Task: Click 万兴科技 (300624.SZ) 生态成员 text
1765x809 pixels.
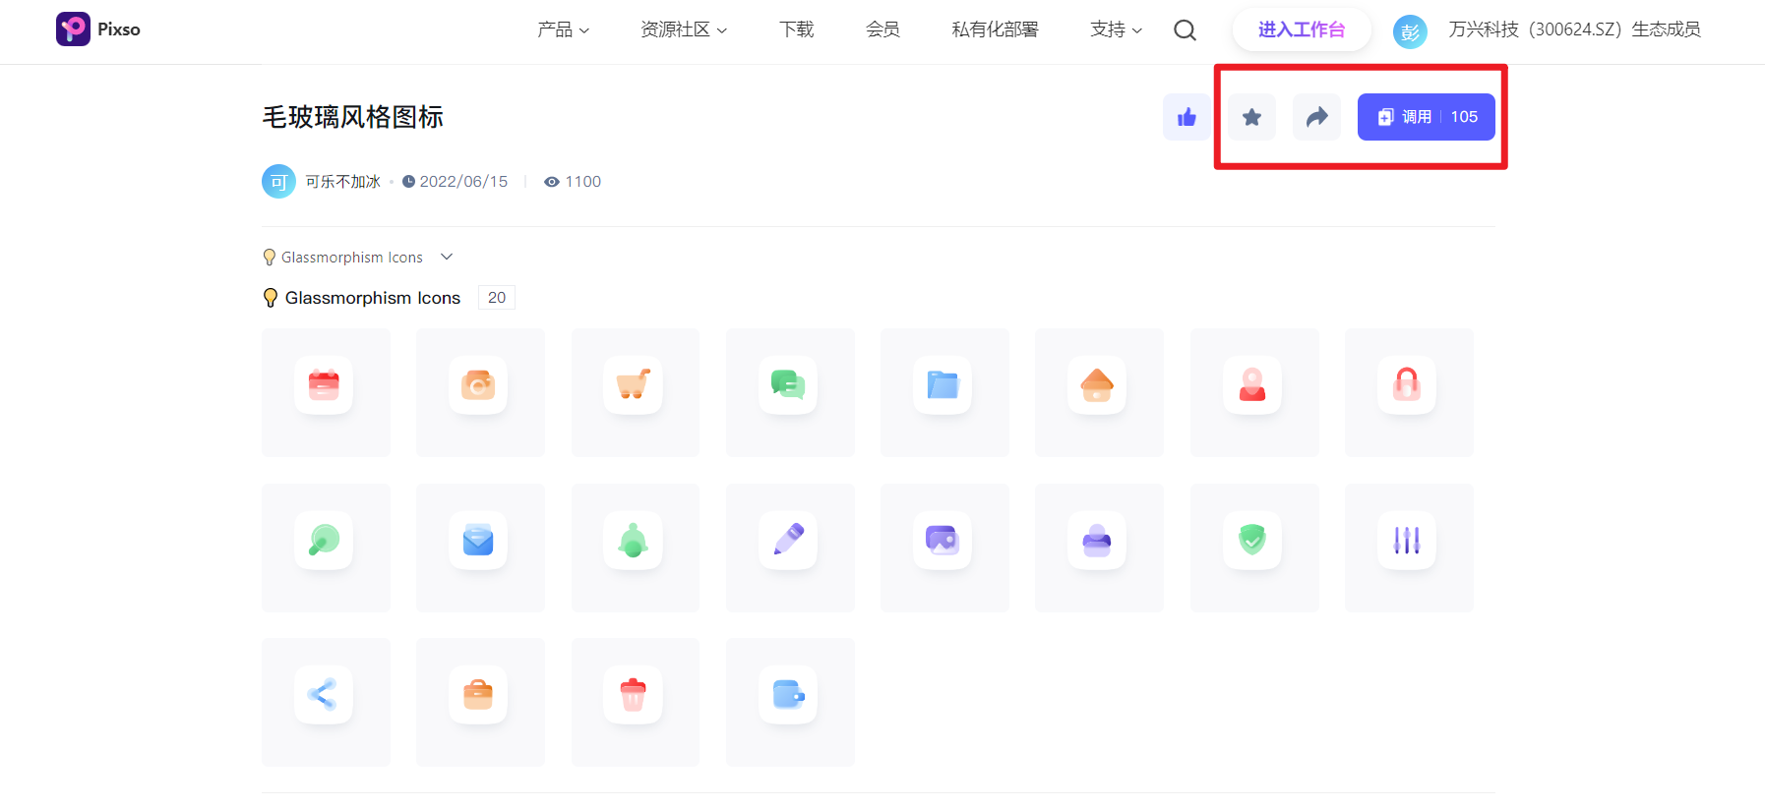Action: click(x=1574, y=29)
